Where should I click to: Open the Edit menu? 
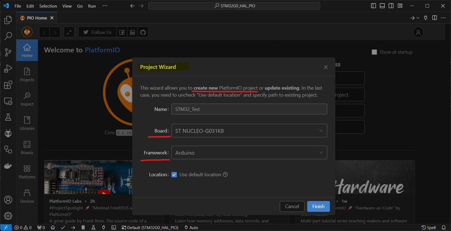tap(30, 6)
